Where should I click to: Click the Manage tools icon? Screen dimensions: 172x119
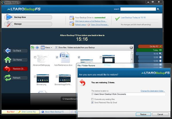coord(9,24)
